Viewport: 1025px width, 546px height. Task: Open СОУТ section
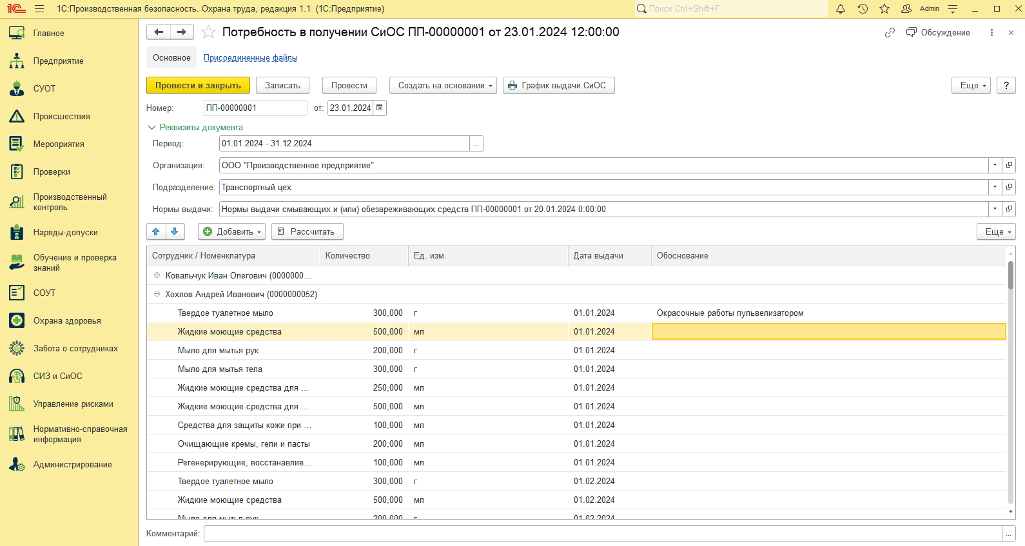(69, 293)
